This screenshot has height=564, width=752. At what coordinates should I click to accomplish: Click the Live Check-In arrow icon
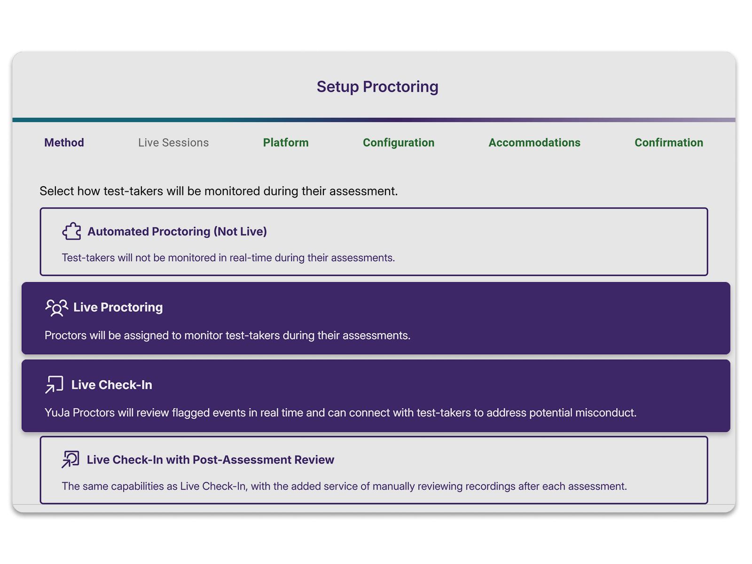click(55, 384)
